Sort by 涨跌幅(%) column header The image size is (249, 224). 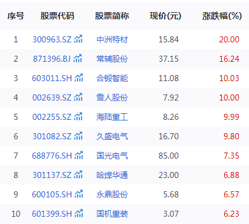(222, 16)
